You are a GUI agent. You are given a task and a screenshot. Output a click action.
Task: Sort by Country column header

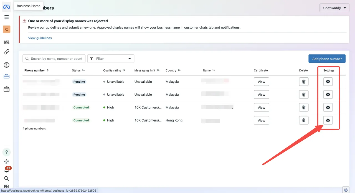pyautogui.click(x=173, y=70)
